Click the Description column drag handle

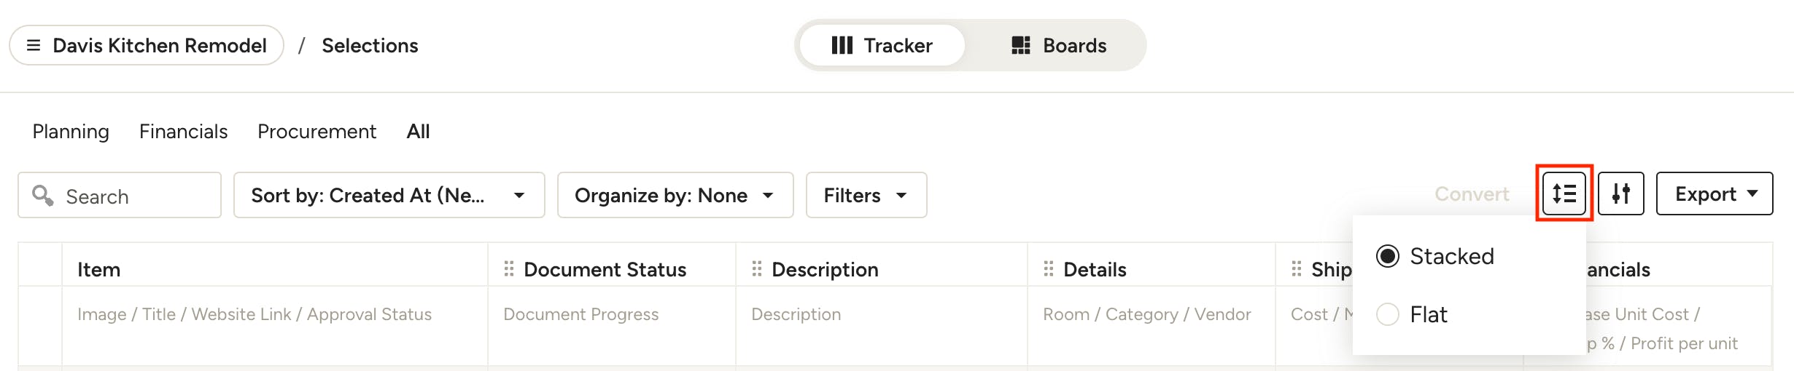pyautogui.click(x=757, y=269)
